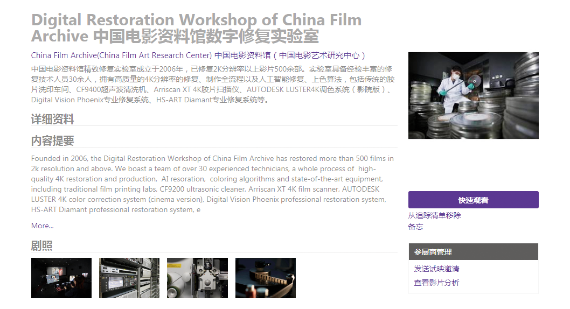570x309 pixels.
Task: Click the 快速观看 purple button
Action: point(473,200)
